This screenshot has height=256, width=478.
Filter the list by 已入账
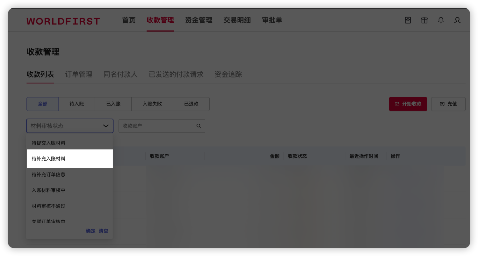click(113, 104)
